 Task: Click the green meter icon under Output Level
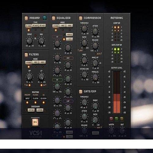click(x=117, y=118)
